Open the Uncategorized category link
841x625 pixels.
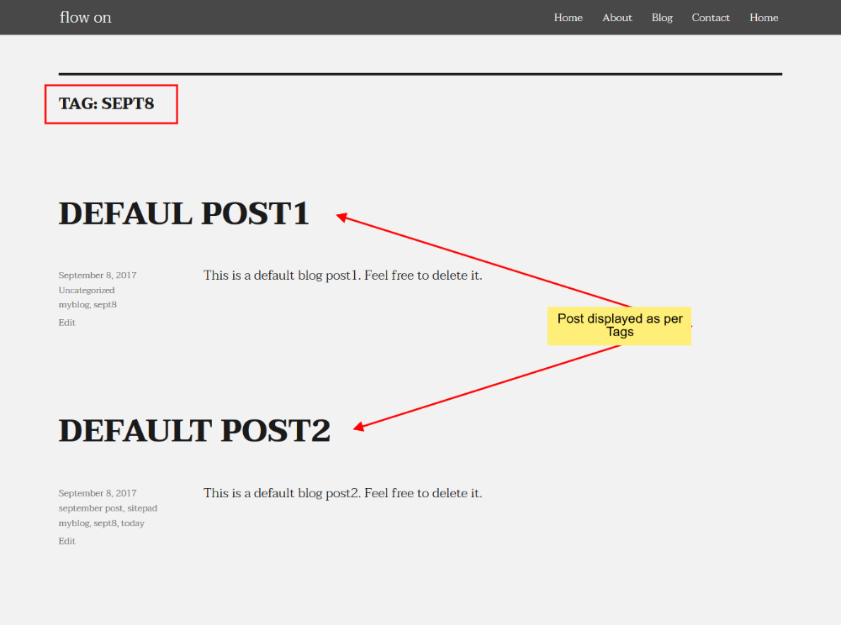[x=87, y=291]
